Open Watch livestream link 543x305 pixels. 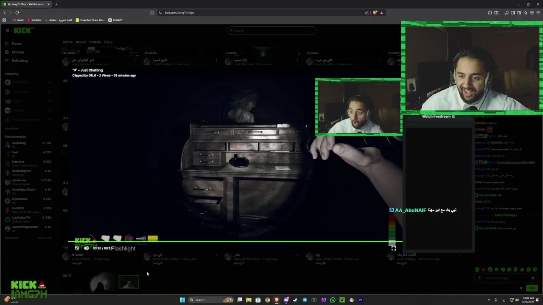point(438,116)
